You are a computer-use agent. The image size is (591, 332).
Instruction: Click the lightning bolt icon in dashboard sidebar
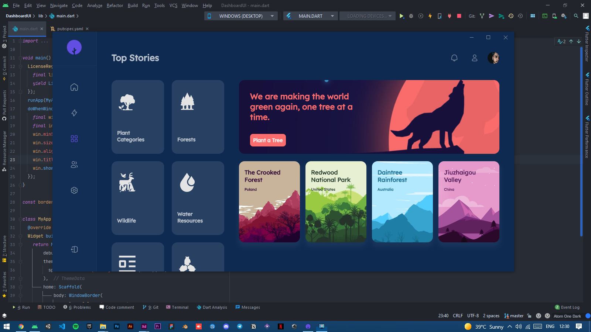click(x=74, y=113)
